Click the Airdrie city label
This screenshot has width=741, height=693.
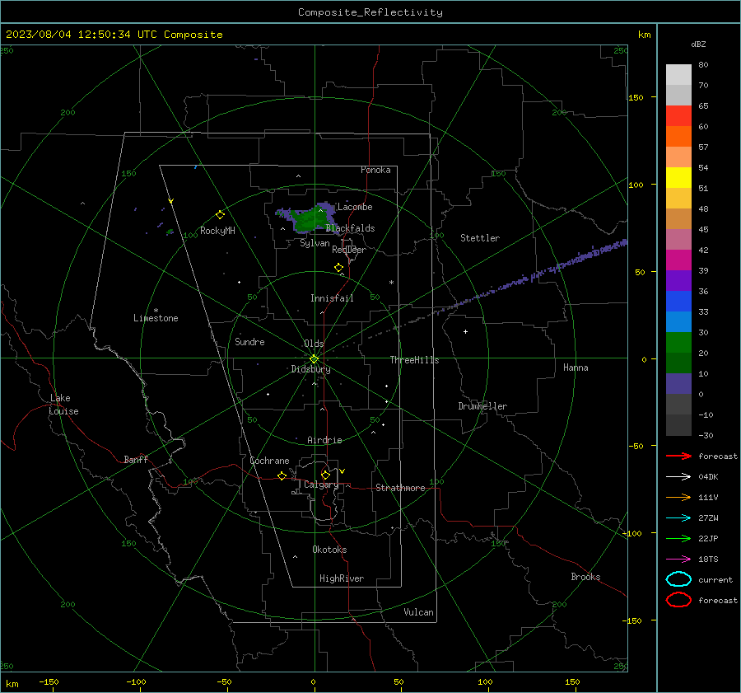pyautogui.click(x=324, y=440)
